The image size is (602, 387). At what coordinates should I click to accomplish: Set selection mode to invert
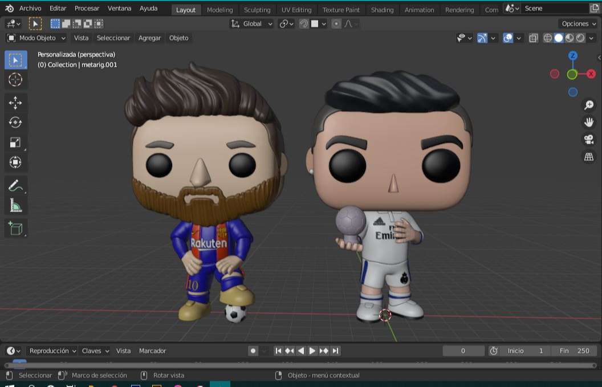[88, 24]
